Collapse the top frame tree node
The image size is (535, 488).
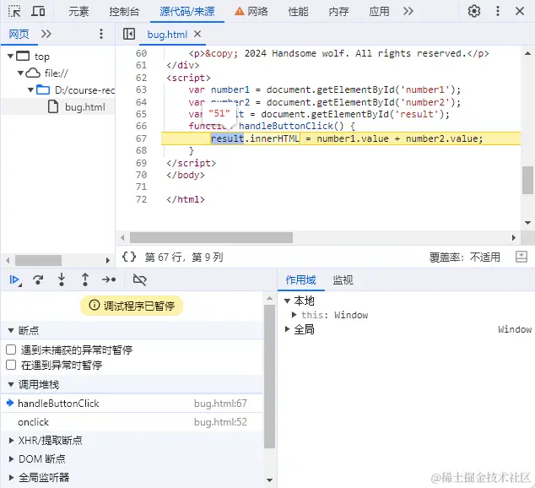tap(11, 57)
